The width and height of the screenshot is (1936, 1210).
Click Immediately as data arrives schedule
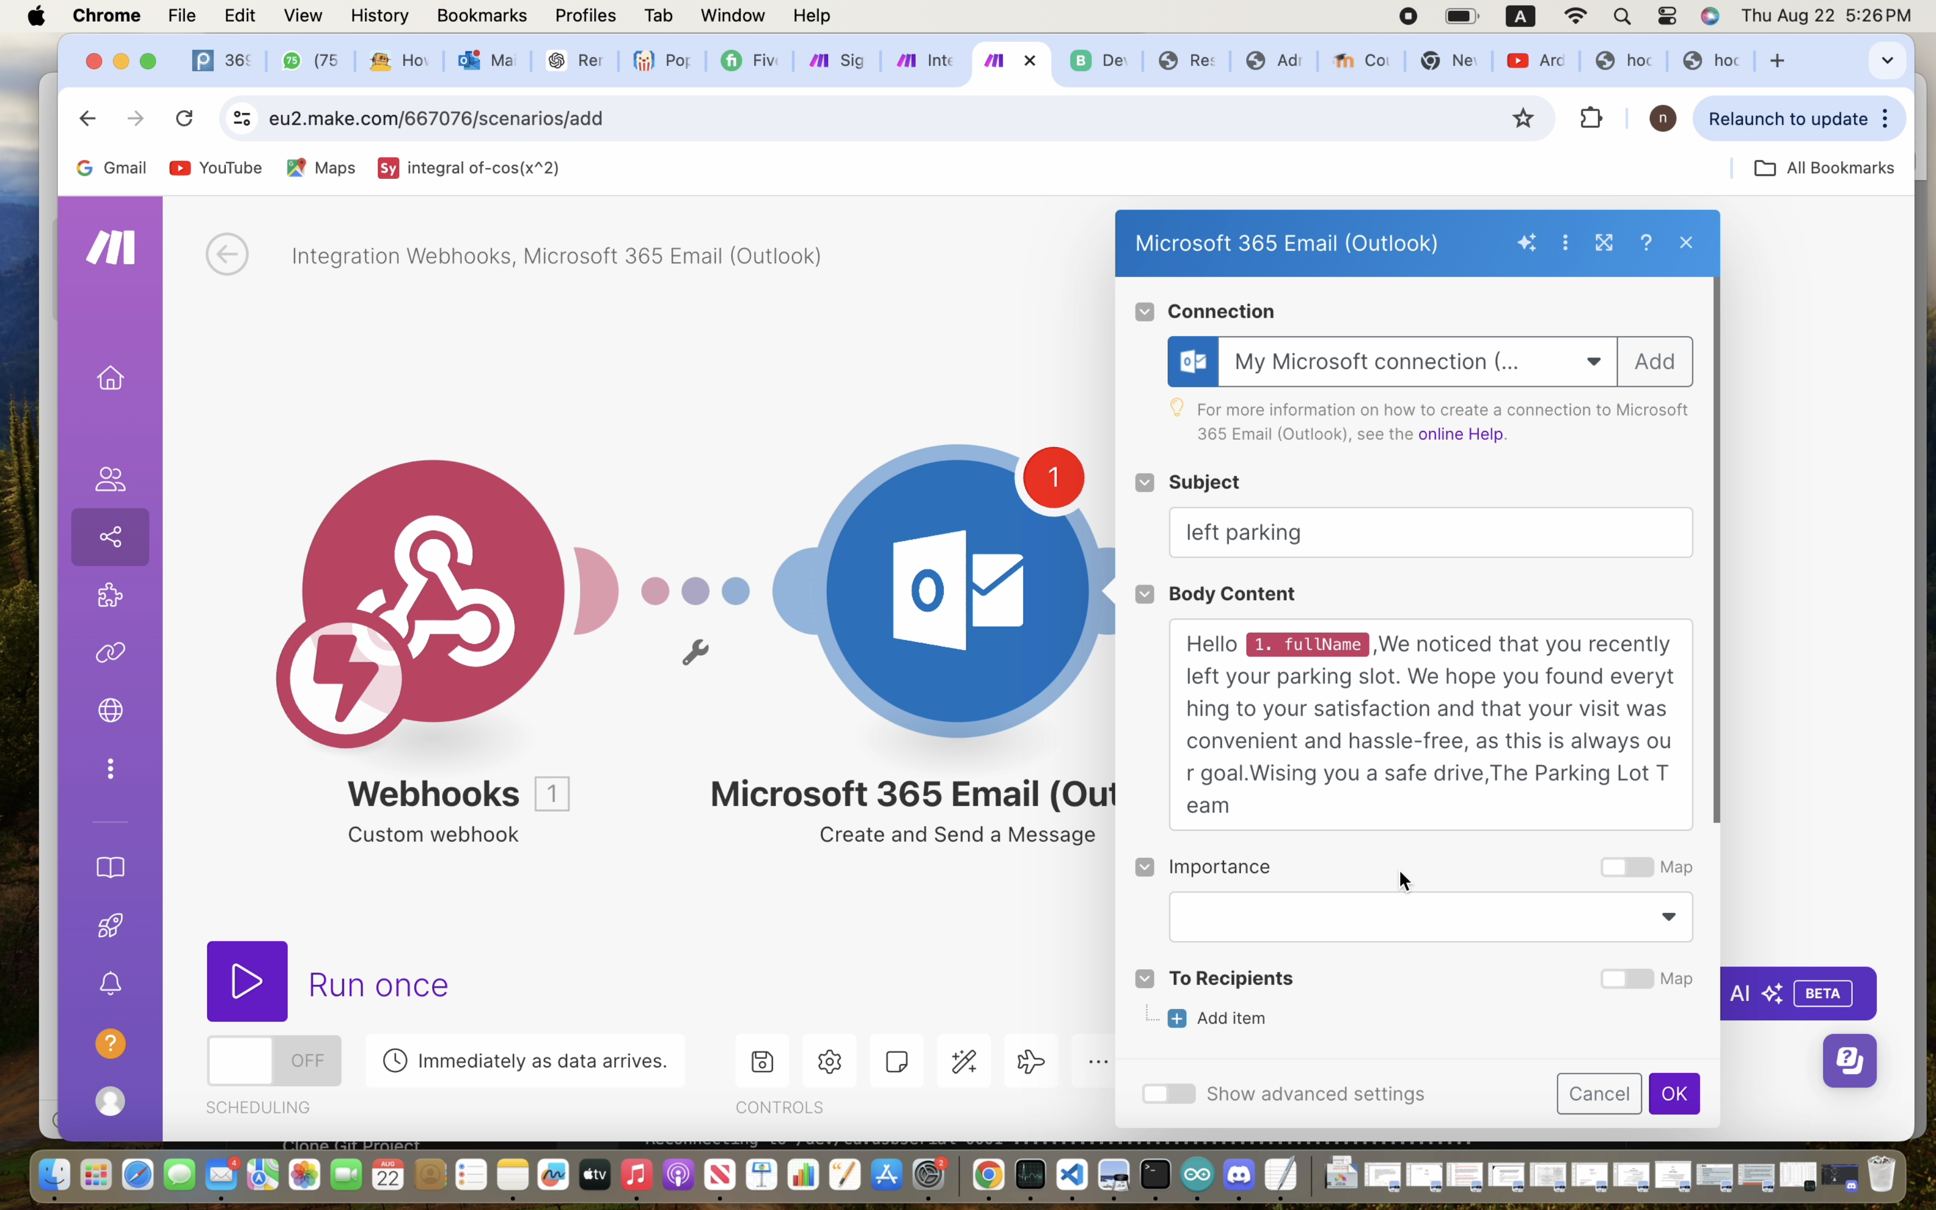526,1061
